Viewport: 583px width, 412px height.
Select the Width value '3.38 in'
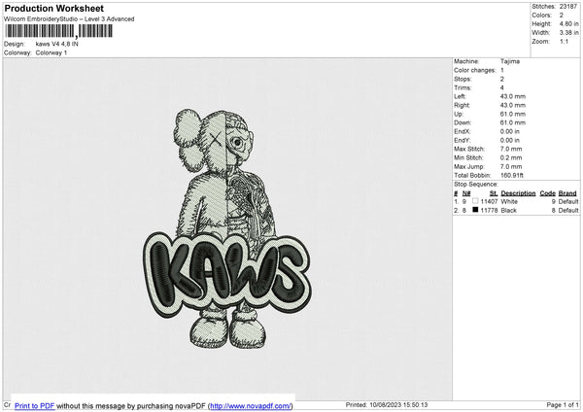click(x=568, y=33)
